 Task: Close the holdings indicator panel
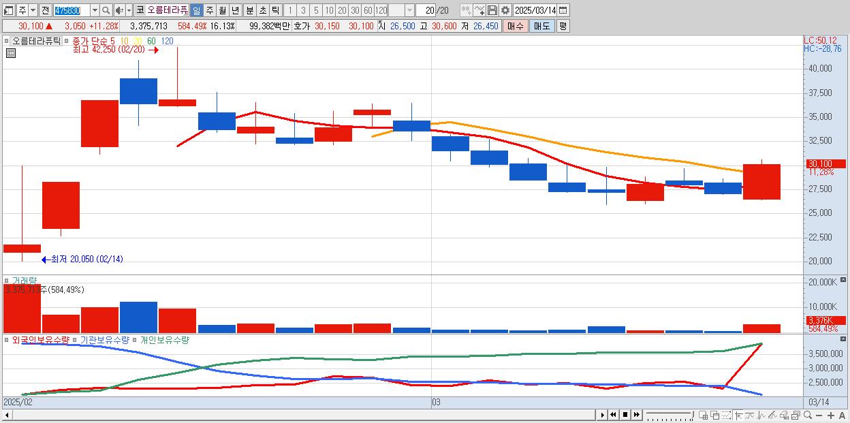843,339
